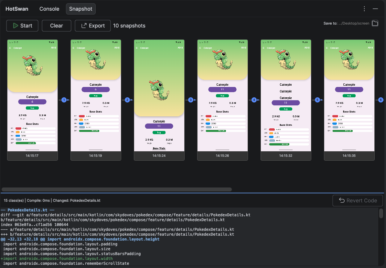Select transition marker number 4
The height and width of the screenshot is (268, 386).
[254, 100]
